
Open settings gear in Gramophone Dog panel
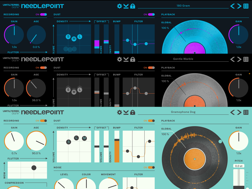[x=119, y=112]
